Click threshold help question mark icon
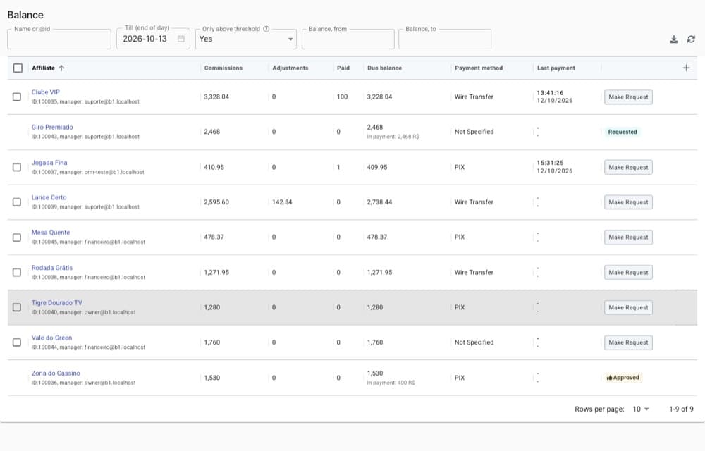 pos(266,29)
